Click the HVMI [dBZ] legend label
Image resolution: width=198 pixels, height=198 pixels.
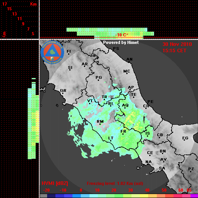[x=55, y=183]
